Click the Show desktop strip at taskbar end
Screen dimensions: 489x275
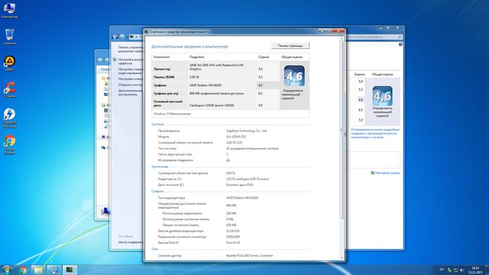[x=487, y=270]
